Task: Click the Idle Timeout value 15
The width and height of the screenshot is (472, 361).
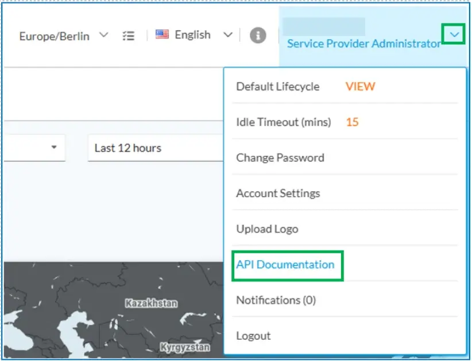Action: point(352,122)
